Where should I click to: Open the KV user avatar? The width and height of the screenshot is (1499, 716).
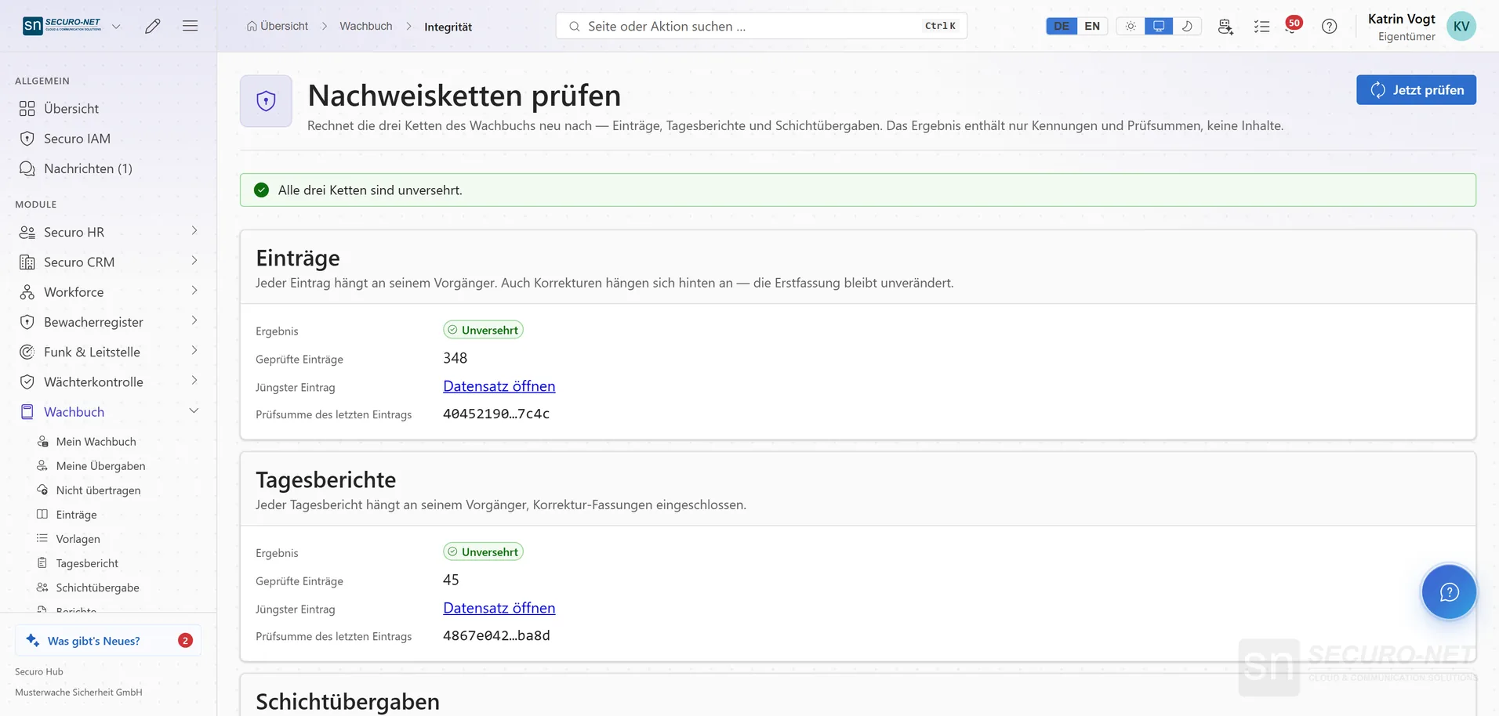tap(1461, 26)
